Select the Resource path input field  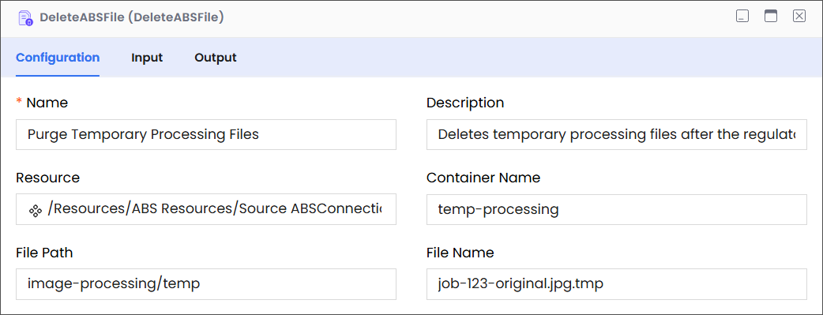point(206,209)
